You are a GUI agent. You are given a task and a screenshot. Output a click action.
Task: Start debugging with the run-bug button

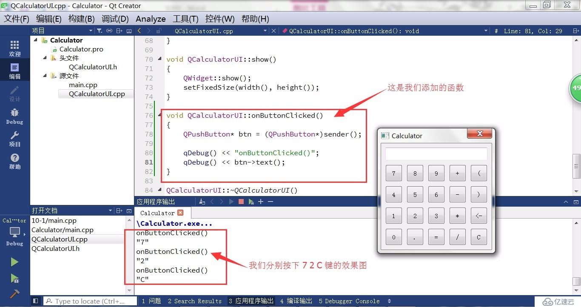(x=14, y=278)
